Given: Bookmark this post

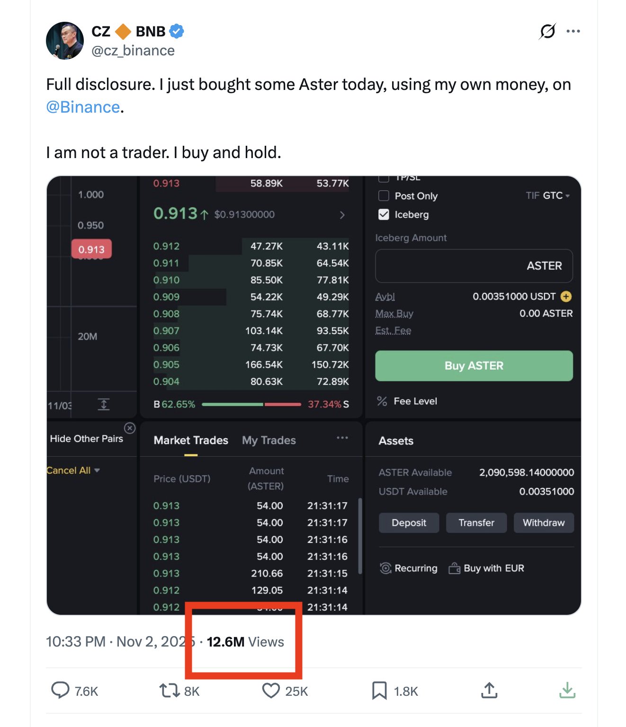Looking at the screenshot, I should tap(379, 691).
